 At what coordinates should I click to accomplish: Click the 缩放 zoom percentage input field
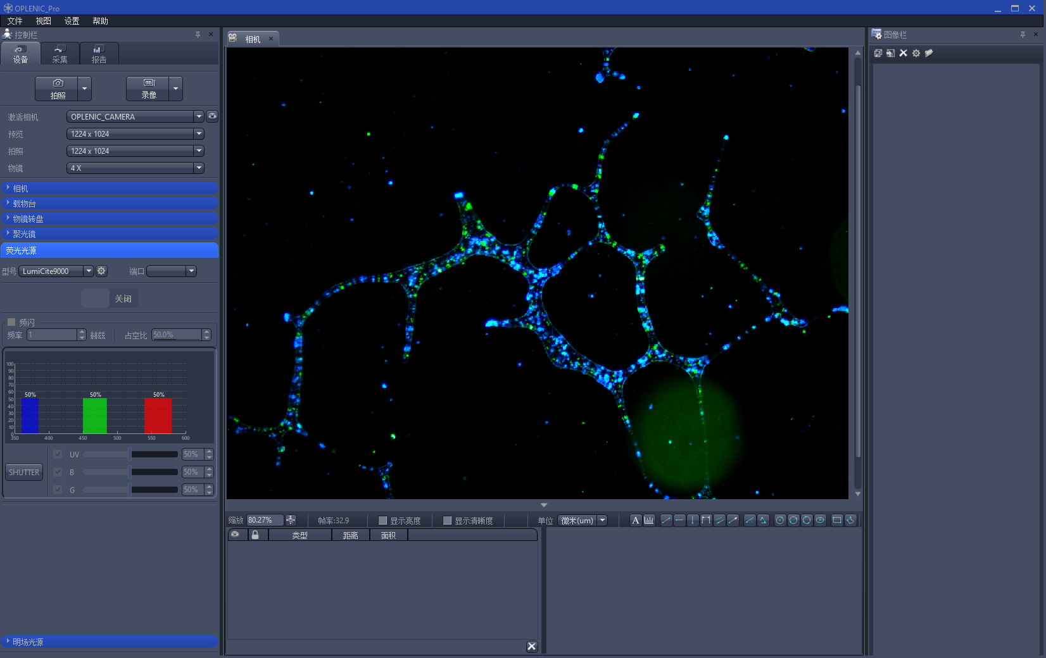(x=264, y=520)
